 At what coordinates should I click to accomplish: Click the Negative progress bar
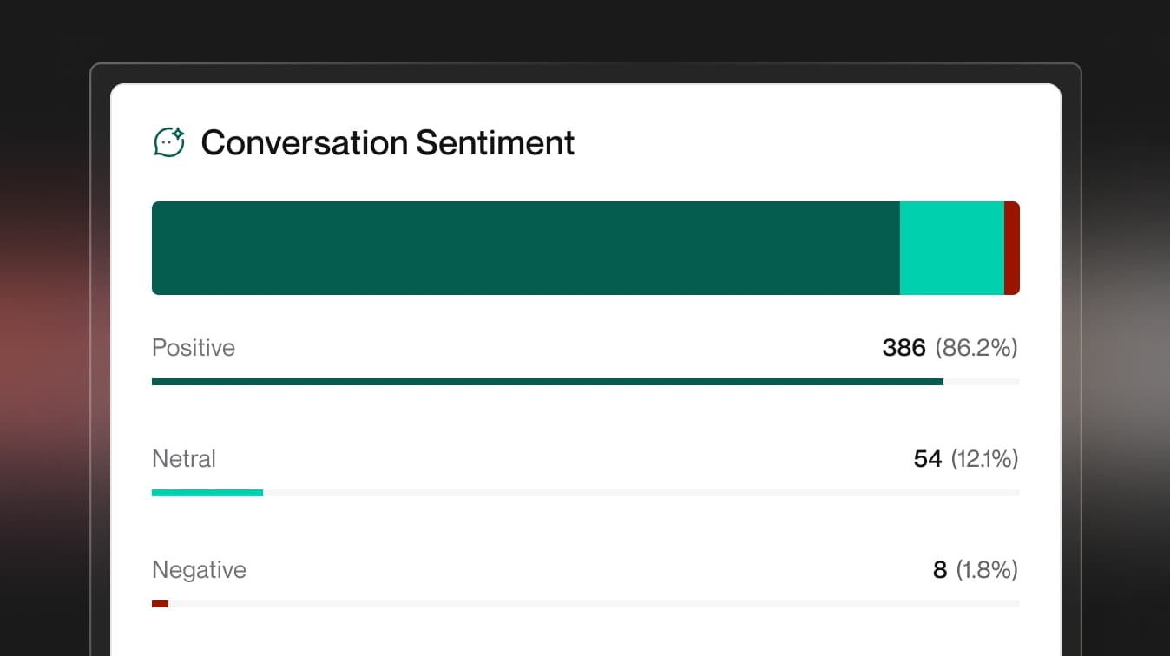pyautogui.click(x=160, y=604)
